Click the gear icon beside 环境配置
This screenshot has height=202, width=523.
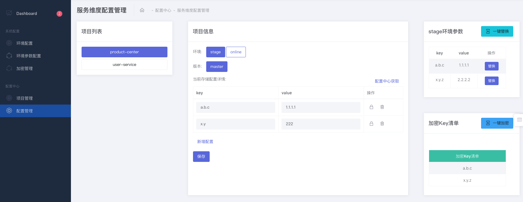[9, 43]
